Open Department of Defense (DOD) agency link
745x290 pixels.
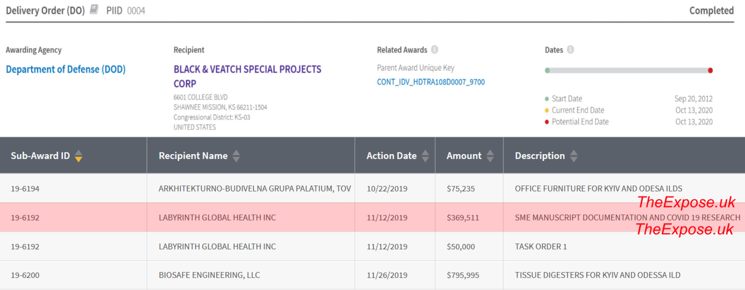(x=65, y=69)
